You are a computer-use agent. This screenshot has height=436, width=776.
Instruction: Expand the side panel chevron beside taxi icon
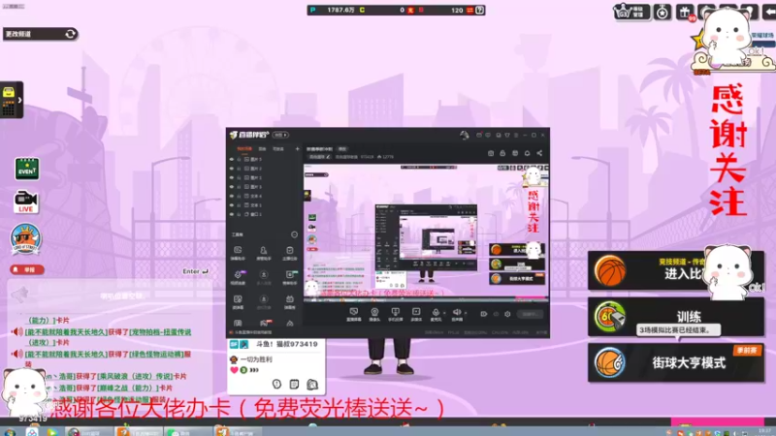(19, 101)
